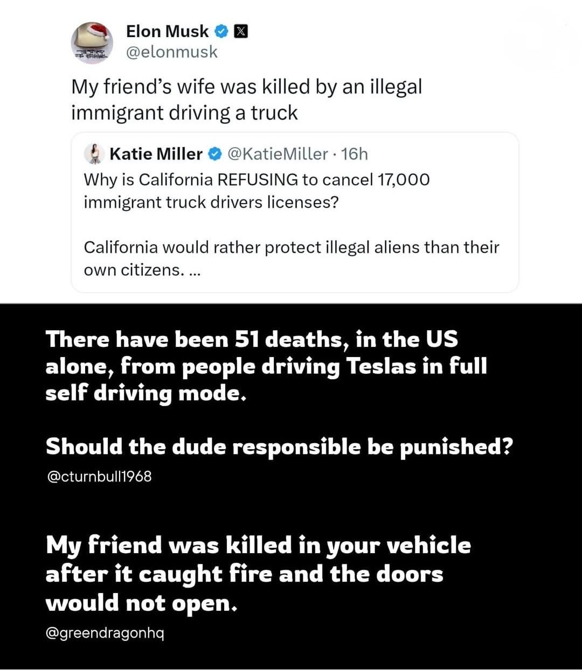
Task: Select the caption about vehicle catching fire
Action: [258, 574]
